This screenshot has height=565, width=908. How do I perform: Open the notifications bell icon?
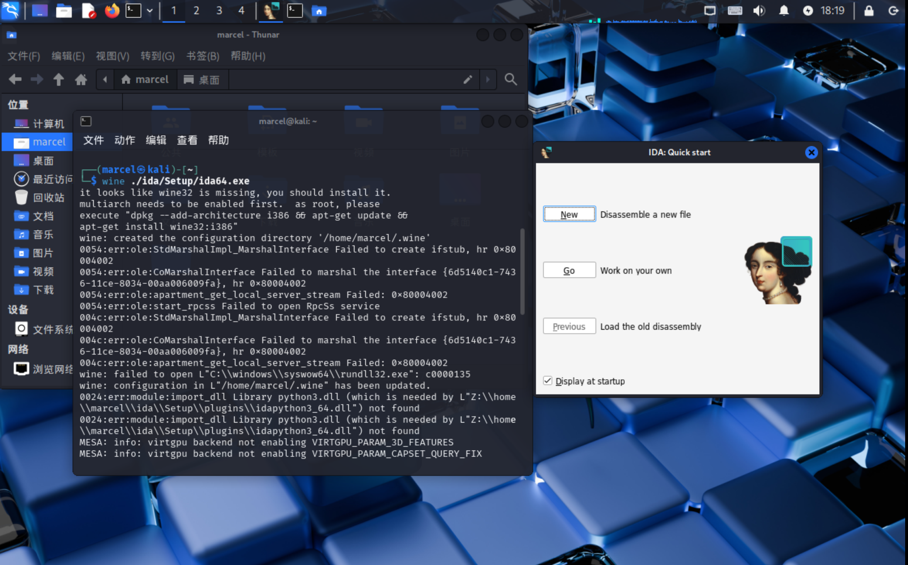(x=784, y=10)
